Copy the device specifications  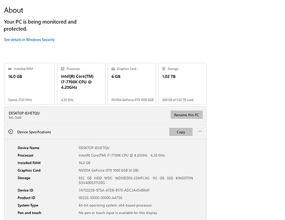(x=181, y=132)
